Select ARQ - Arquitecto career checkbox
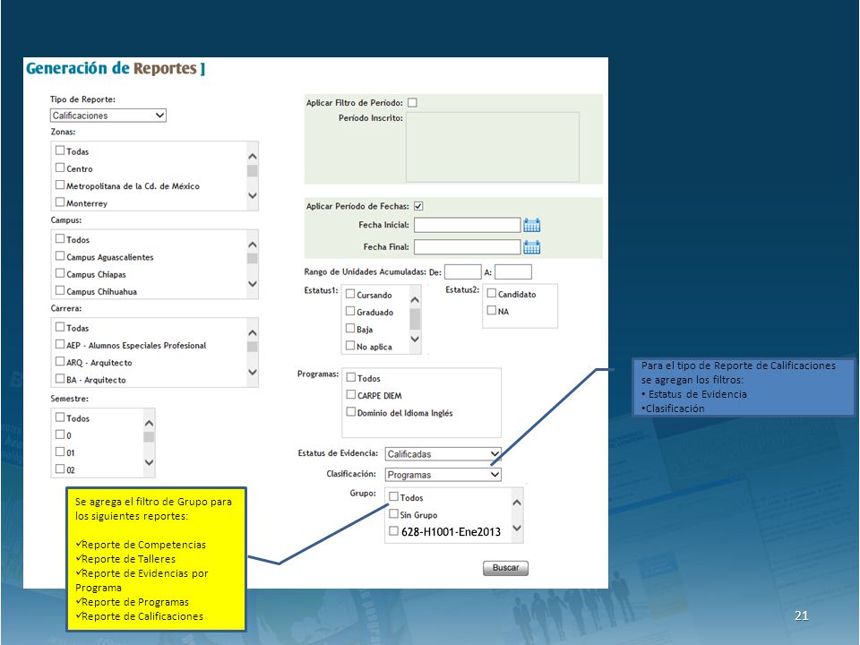The height and width of the screenshot is (645, 860). (60, 361)
